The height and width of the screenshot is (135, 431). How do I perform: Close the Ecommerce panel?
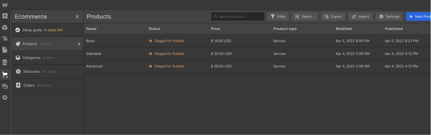[77, 17]
